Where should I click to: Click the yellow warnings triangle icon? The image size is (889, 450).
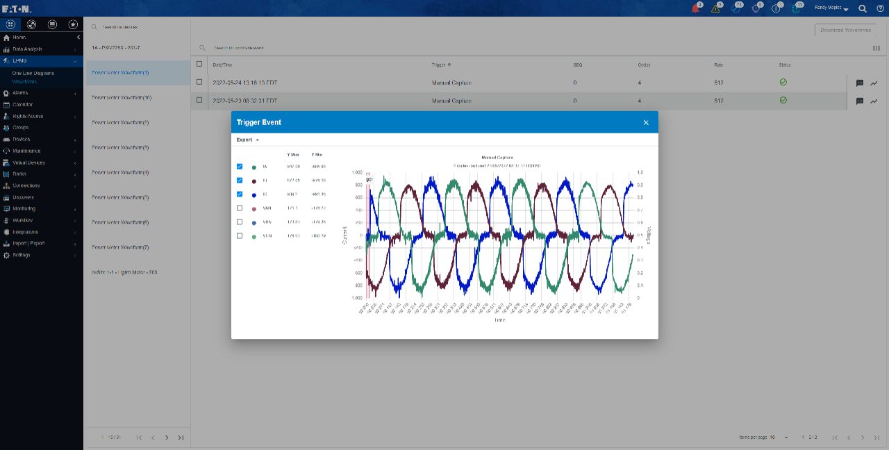click(715, 8)
